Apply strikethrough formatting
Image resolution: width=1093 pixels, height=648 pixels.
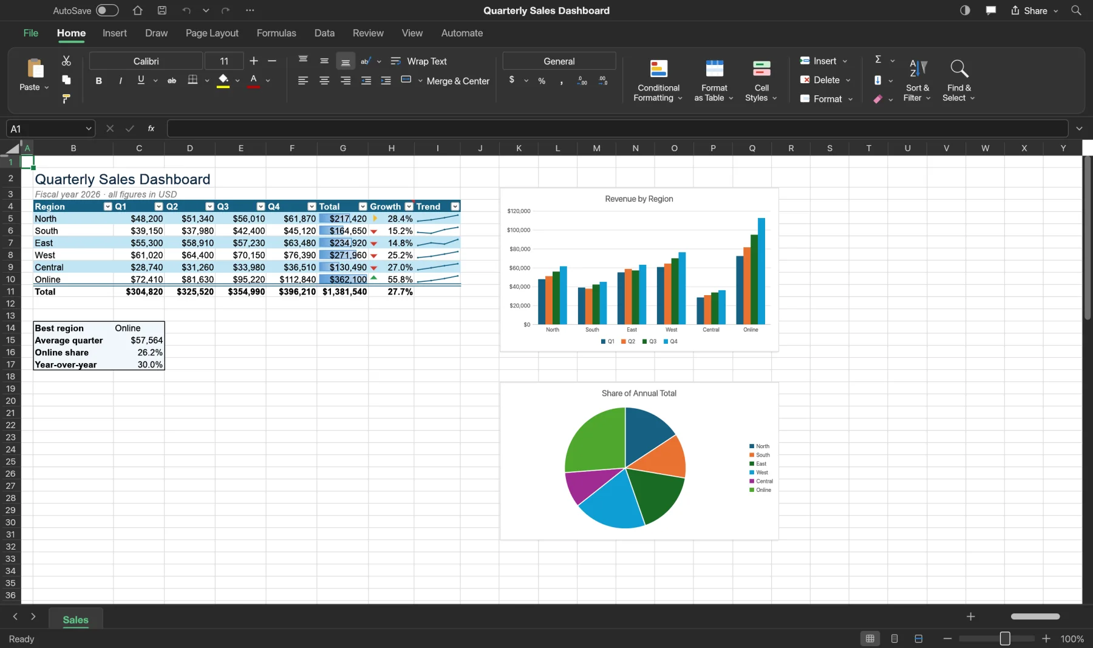[172, 80]
